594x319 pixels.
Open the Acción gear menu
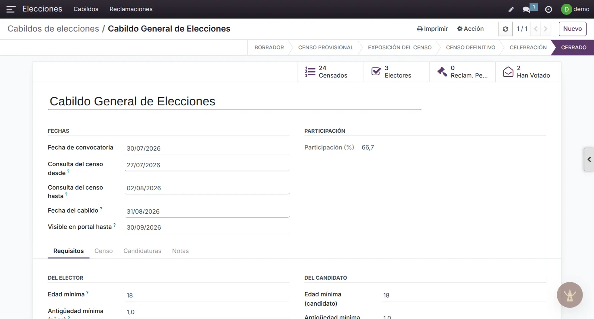470,29
